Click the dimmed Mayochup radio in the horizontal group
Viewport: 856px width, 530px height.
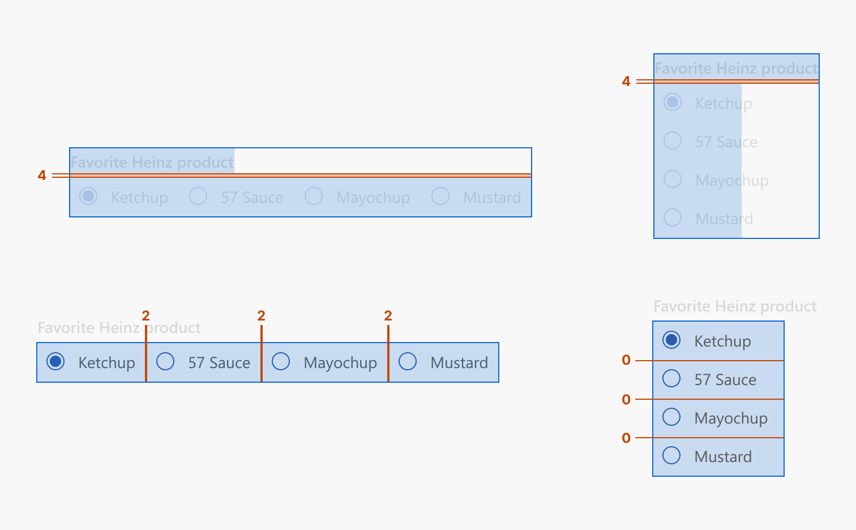point(314,196)
